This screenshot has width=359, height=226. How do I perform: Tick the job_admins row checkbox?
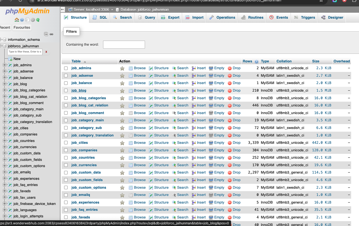coord(66,68)
